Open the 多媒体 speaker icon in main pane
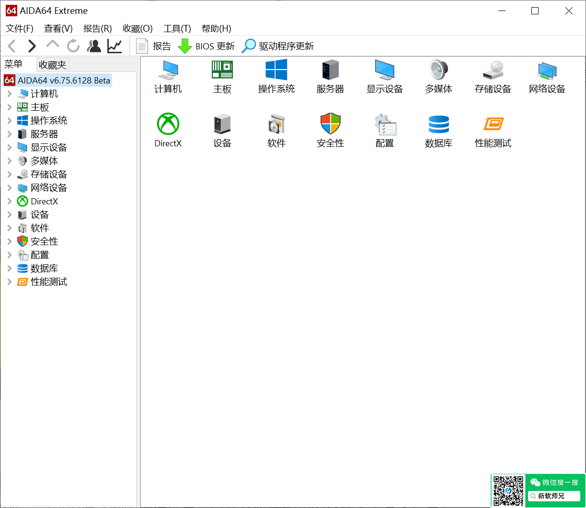 pos(438,70)
